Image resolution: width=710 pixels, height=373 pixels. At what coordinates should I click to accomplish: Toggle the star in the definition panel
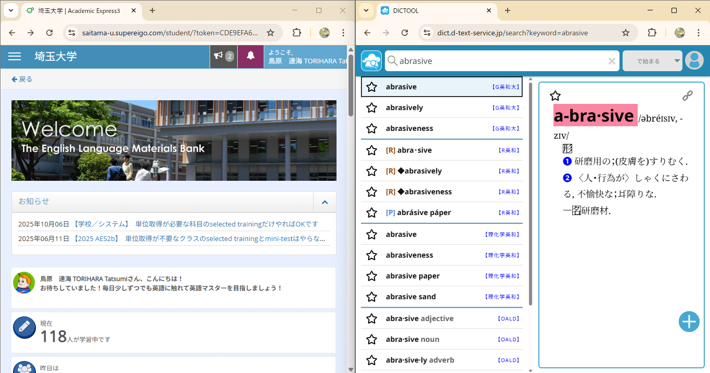555,96
